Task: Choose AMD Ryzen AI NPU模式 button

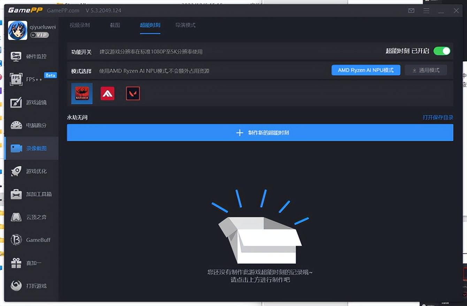Action: tap(366, 70)
